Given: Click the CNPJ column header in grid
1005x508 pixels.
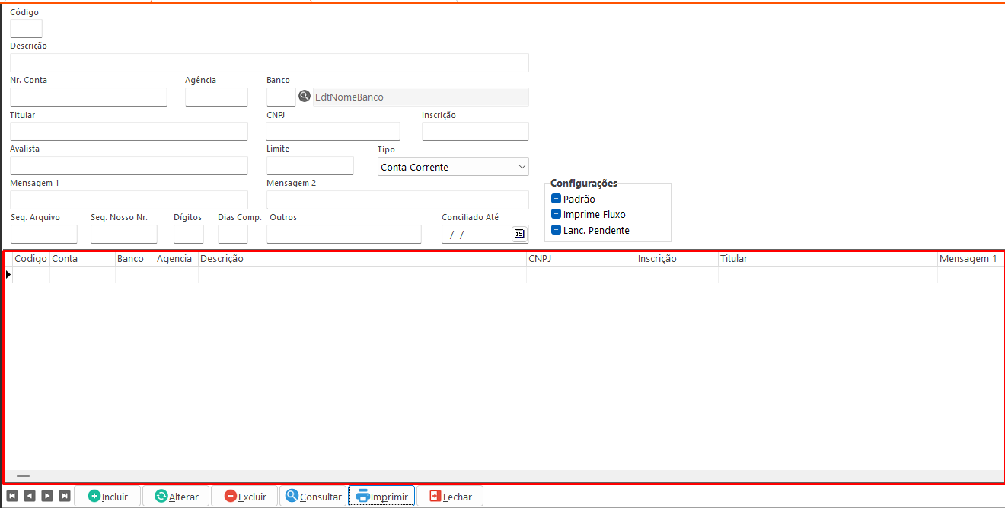Looking at the screenshot, I should pos(580,259).
